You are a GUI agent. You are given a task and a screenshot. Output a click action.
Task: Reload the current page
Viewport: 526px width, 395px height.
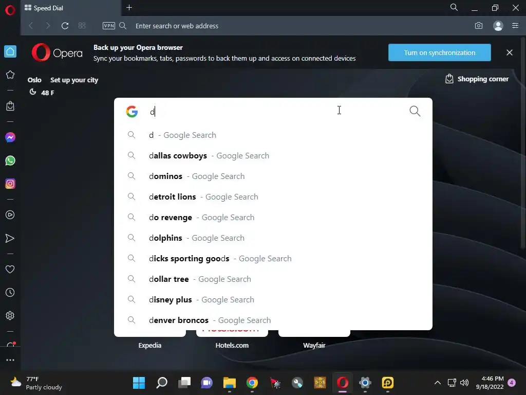tap(65, 26)
